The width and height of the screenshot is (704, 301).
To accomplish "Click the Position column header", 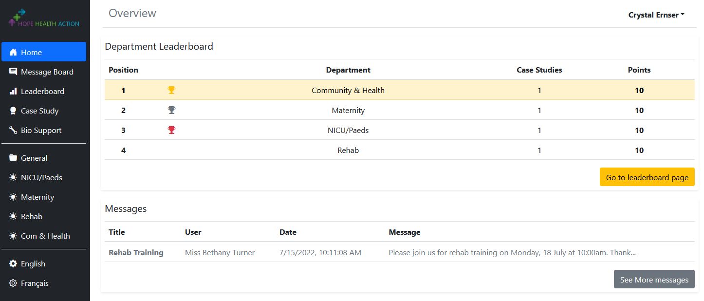I will [x=123, y=70].
